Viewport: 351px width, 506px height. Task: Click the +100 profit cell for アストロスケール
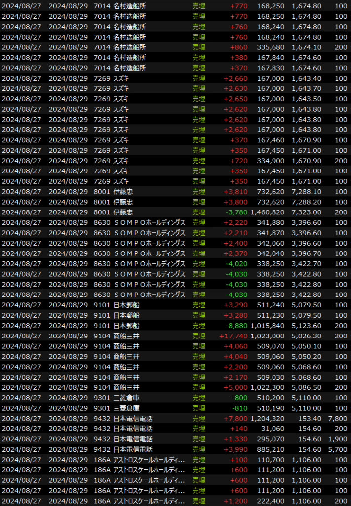239,460
